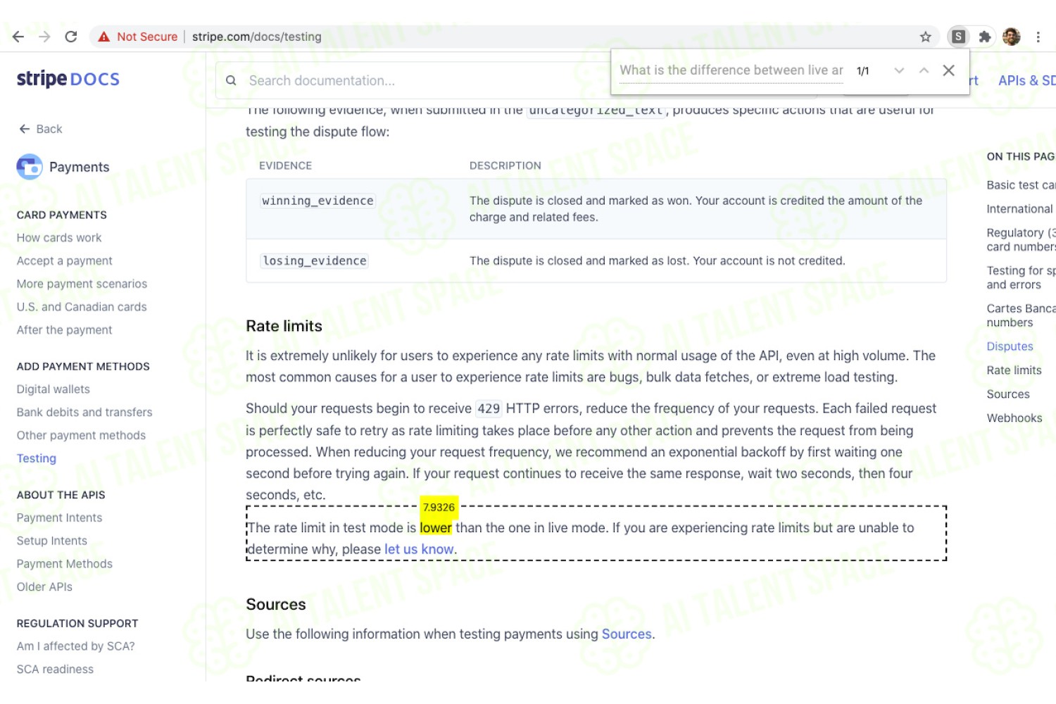Go back with browser back arrow
This screenshot has height=704, width=1056.
18,37
